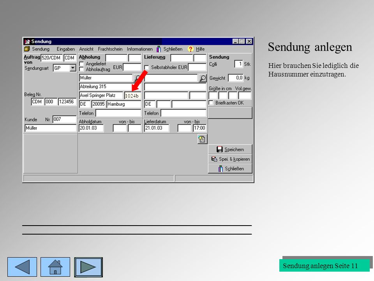Image resolution: width=374 pixels, height=281 pixels.
Task: Click the Gewicht field 0,0
Action: pyautogui.click(x=236, y=78)
